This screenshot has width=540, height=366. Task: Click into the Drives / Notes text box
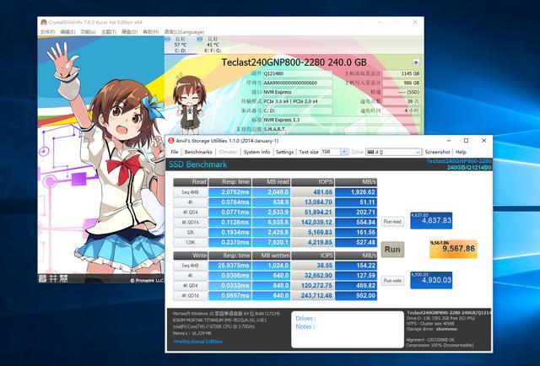coord(348,330)
